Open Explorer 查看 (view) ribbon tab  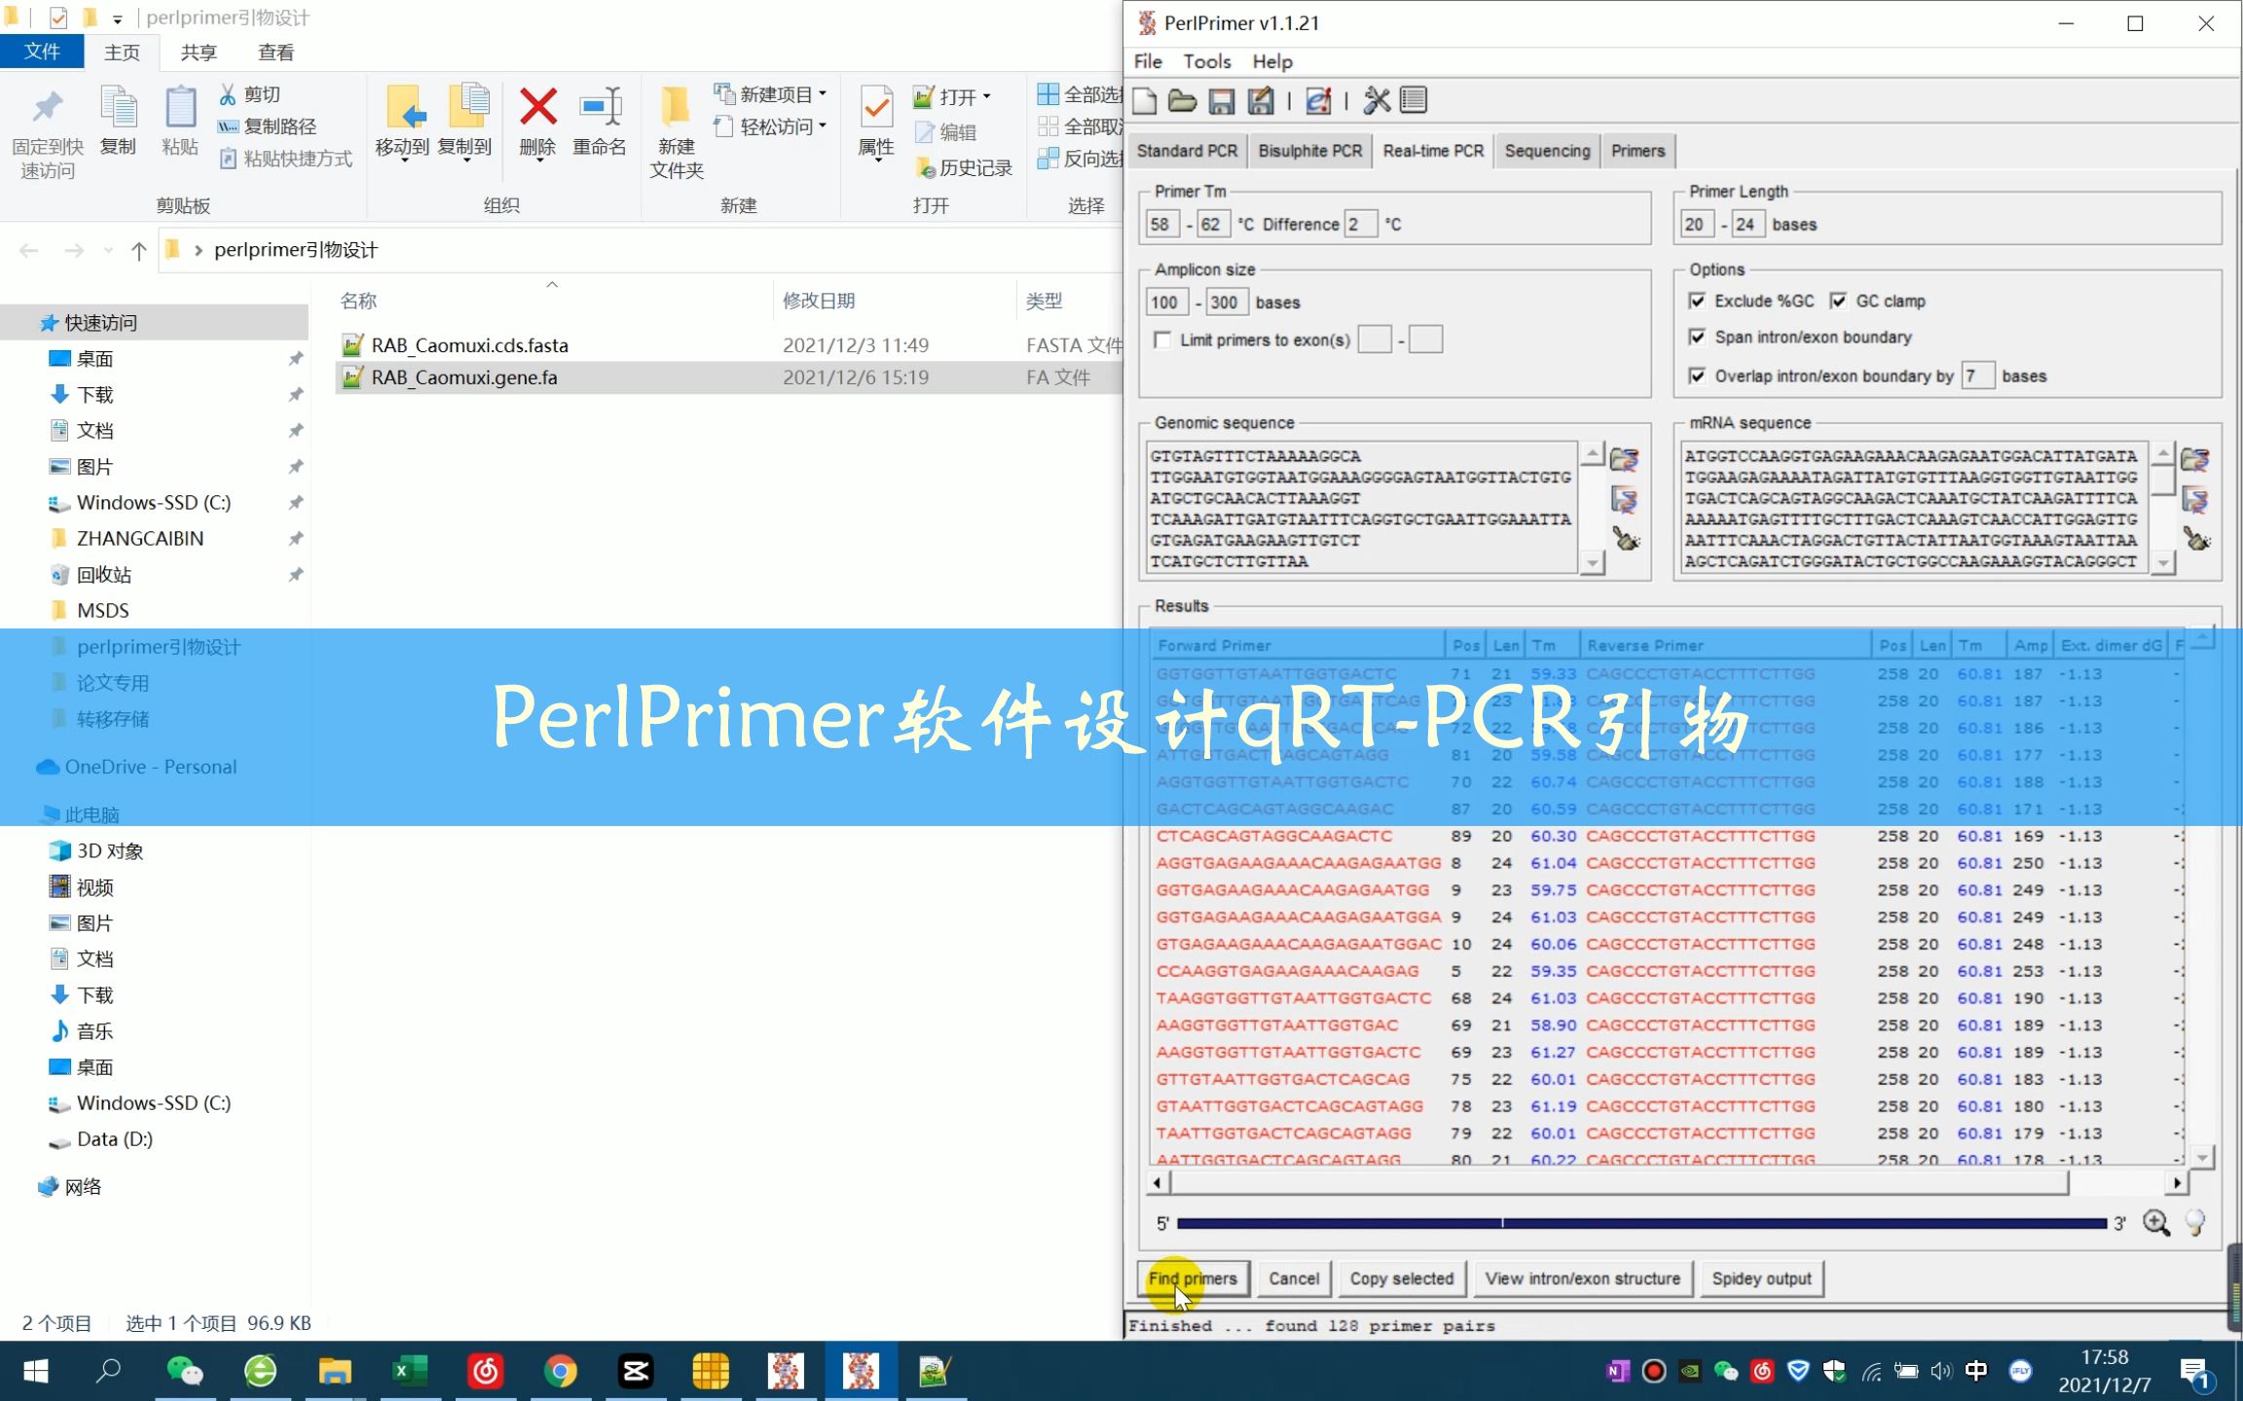coord(276,53)
